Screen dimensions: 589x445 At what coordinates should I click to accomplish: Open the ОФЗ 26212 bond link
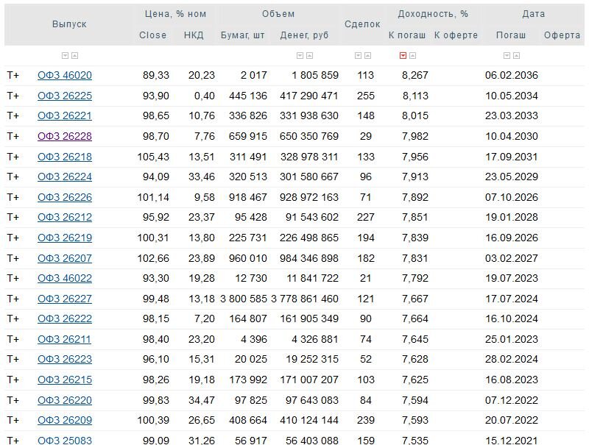pyautogui.click(x=65, y=217)
